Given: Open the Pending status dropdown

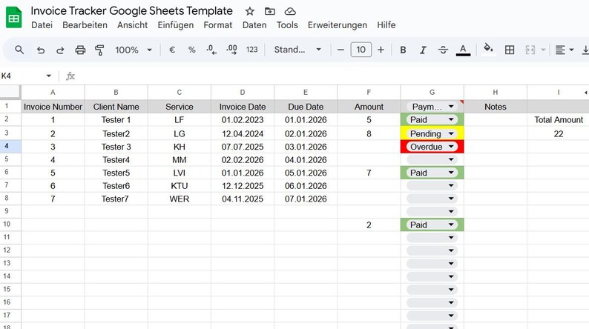Looking at the screenshot, I should 451,133.
